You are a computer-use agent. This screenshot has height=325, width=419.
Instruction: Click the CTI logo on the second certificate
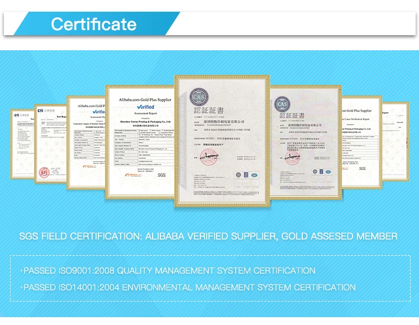40,111
